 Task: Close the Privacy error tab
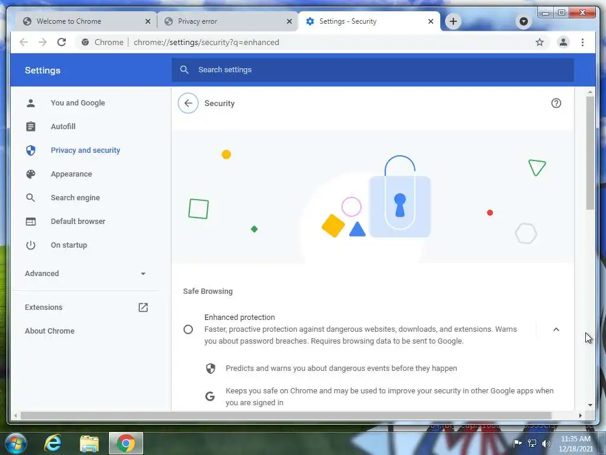289,22
